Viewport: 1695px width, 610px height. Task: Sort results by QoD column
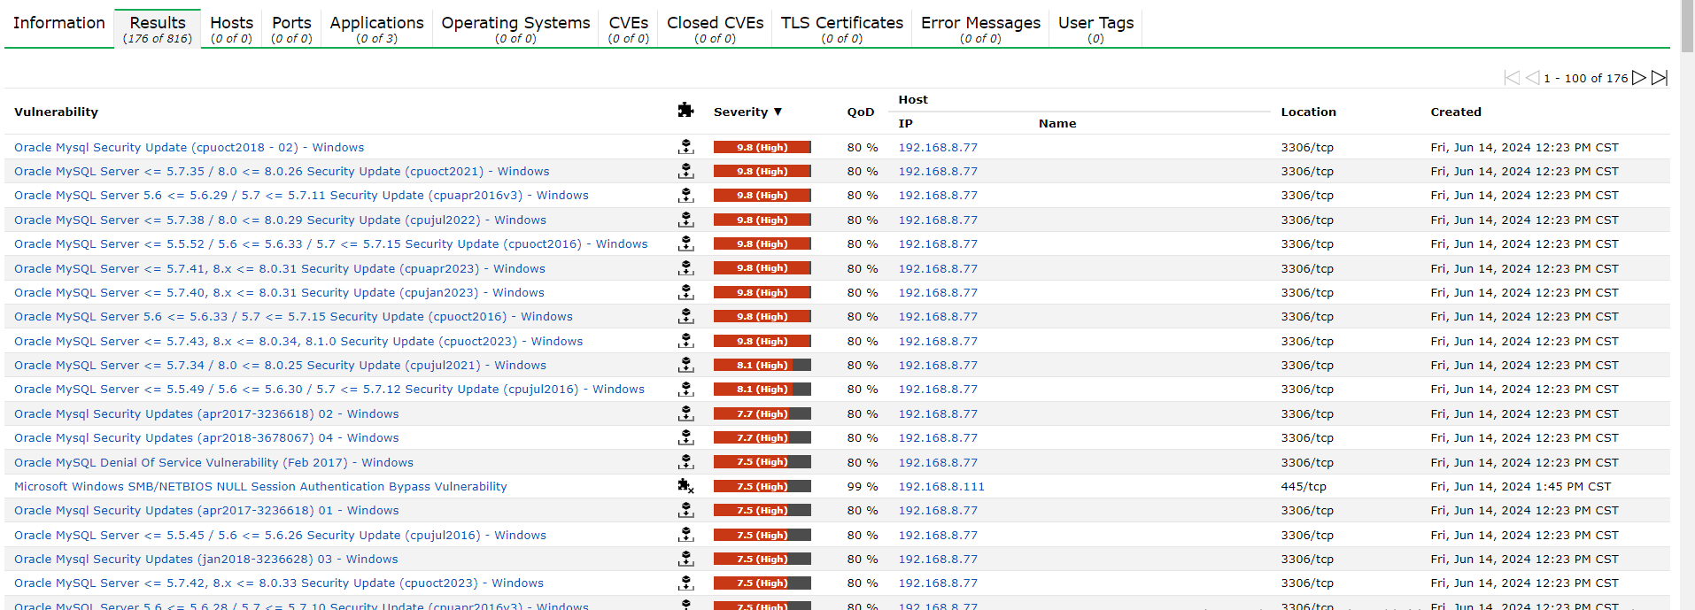point(860,112)
